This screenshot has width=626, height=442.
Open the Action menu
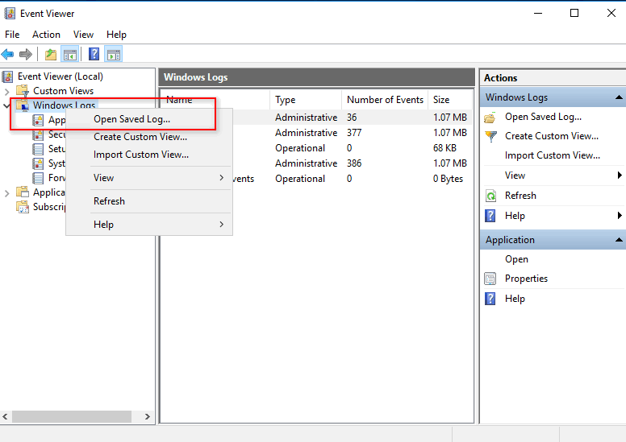(46, 35)
